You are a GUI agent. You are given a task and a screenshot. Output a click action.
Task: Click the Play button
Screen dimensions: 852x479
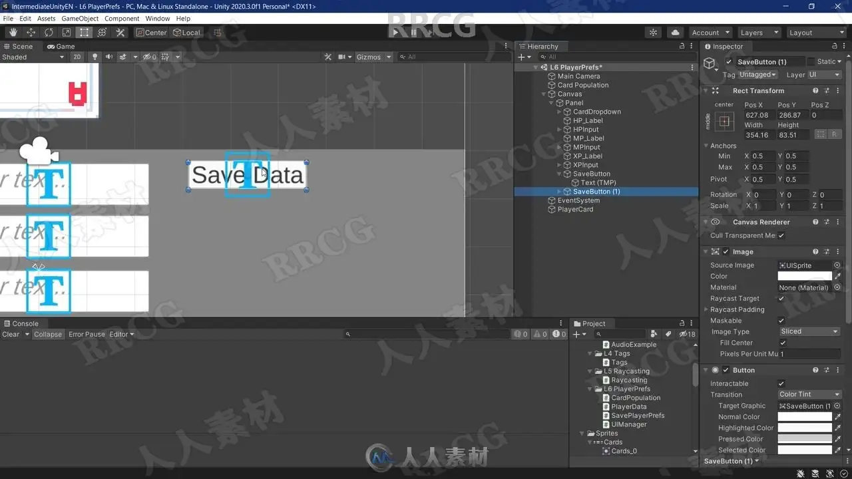[395, 33]
